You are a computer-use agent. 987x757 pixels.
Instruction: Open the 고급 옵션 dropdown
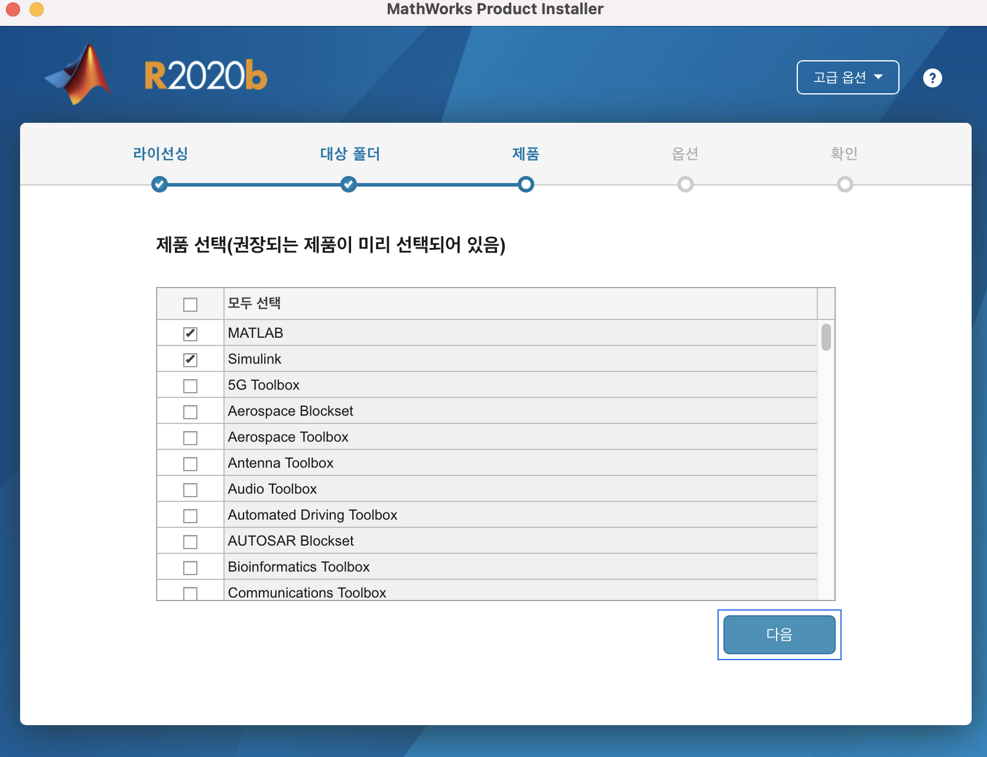click(848, 77)
